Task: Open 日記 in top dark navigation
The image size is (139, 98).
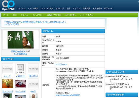Action: pos(68,9)
